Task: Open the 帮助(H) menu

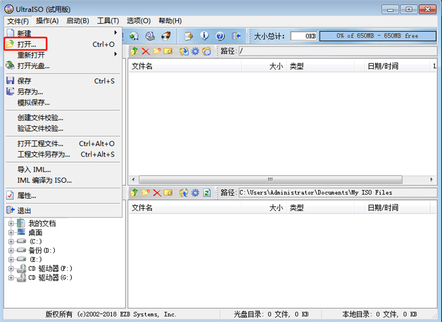Action: pos(170,21)
